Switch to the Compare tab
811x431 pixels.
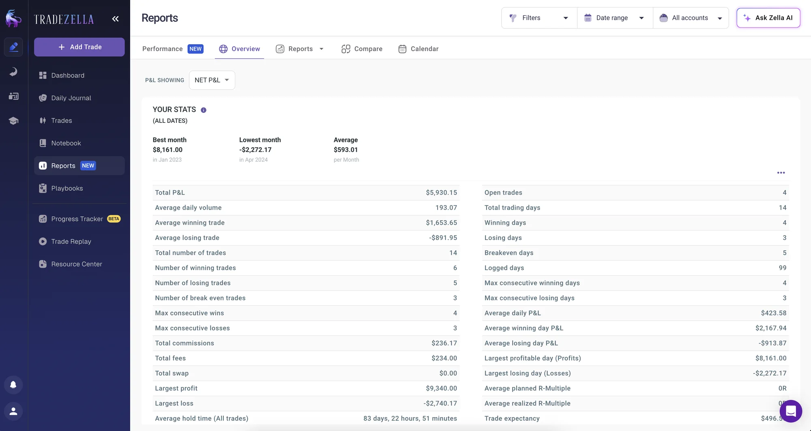pyautogui.click(x=362, y=49)
